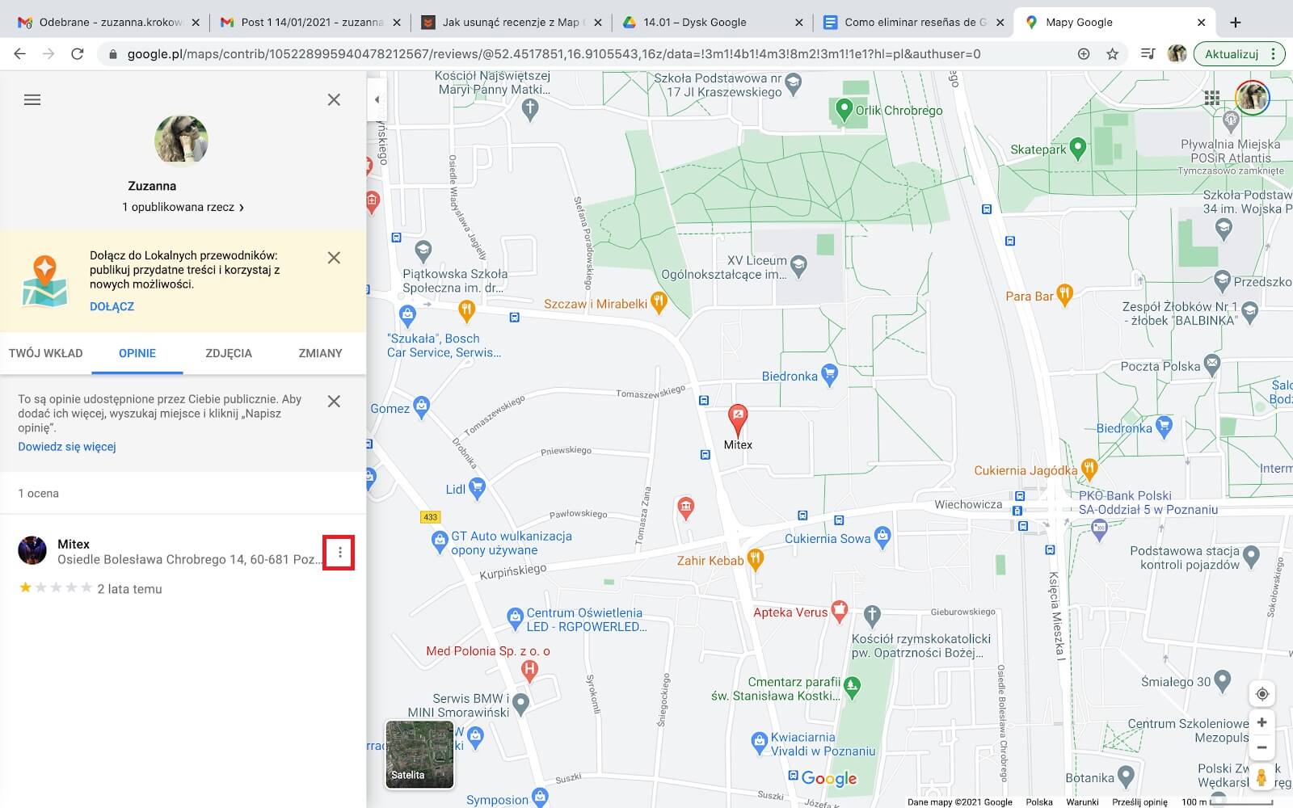Click the Biedronka cart pin near Tomaszewskiego

[829, 374]
